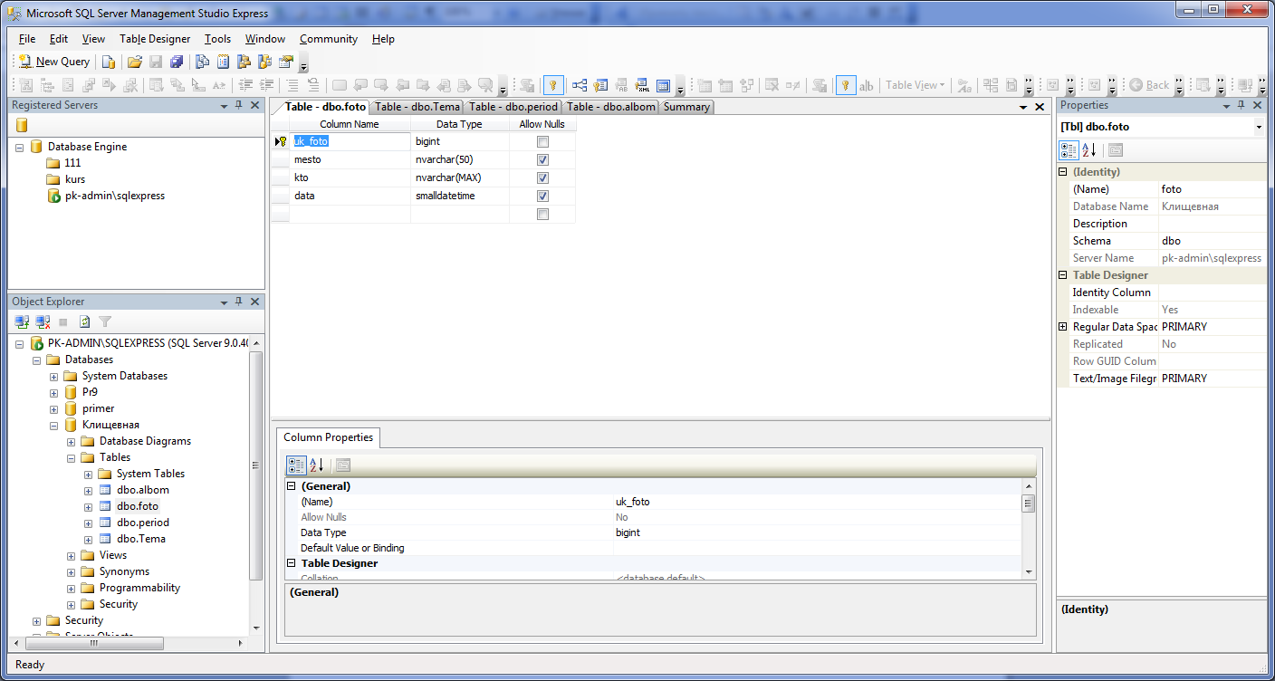Viewport: 1275px width, 681px height.
Task: Select the Column Properties tab
Action: 328,437
